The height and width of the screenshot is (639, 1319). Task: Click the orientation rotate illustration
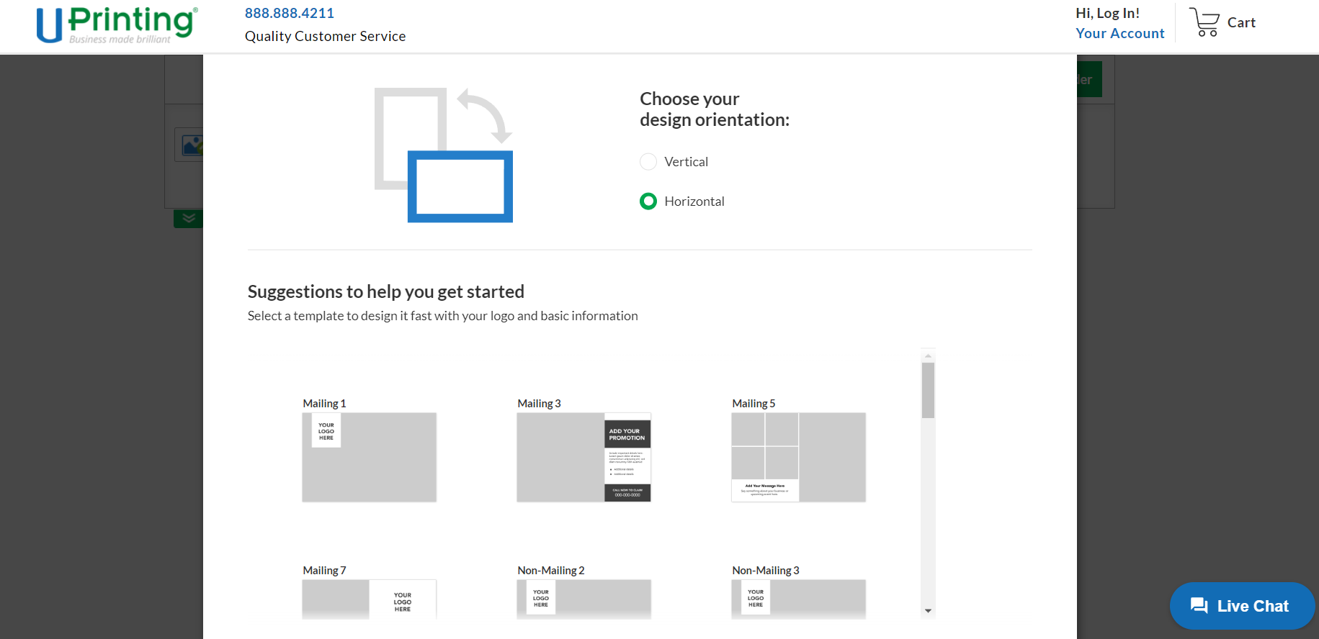click(443, 155)
